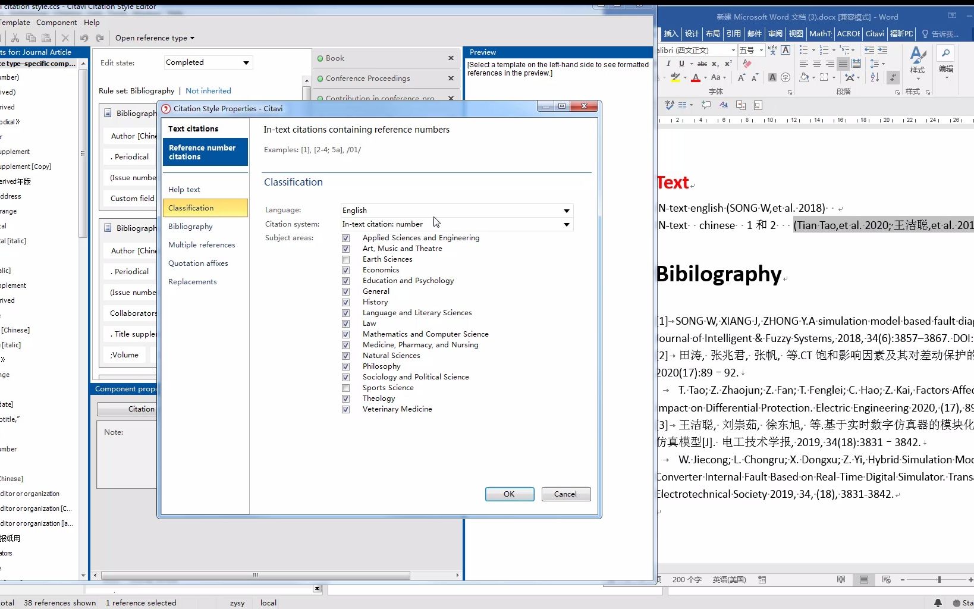
Task: Toggle Underline formatting in Word ribbon
Action: click(x=681, y=64)
